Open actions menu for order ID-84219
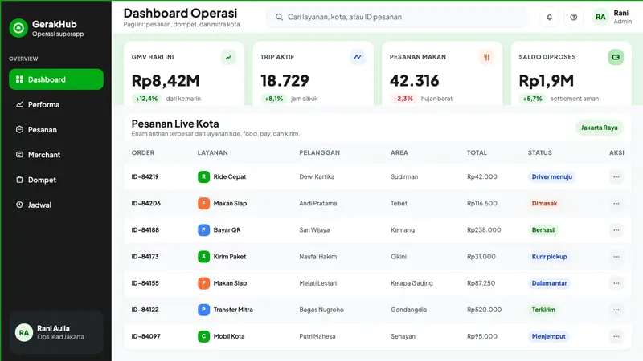Viewport: 643px width, 361px height. (616, 176)
